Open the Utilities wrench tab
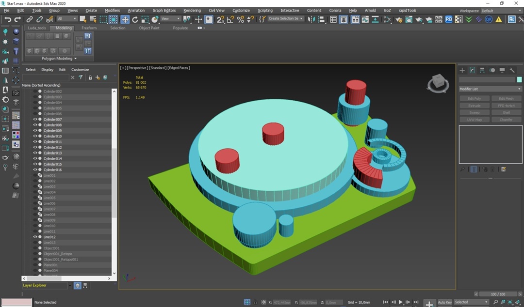 tap(512, 70)
